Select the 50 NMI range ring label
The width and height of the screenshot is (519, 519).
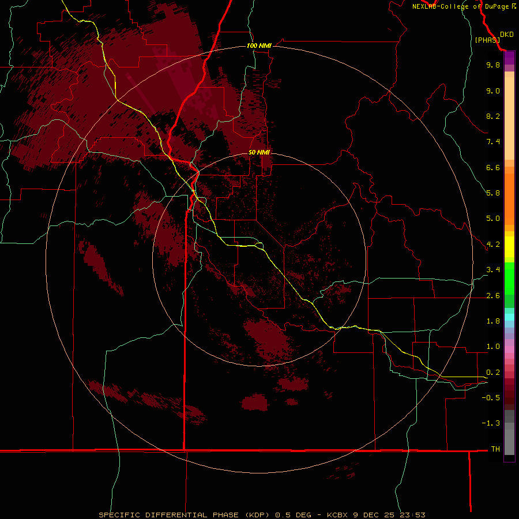pyautogui.click(x=259, y=152)
